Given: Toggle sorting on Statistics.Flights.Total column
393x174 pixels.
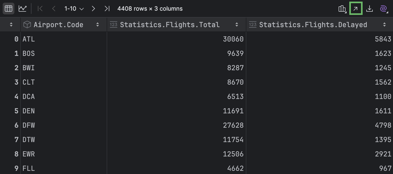Looking at the screenshot, I should tap(237, 24).
